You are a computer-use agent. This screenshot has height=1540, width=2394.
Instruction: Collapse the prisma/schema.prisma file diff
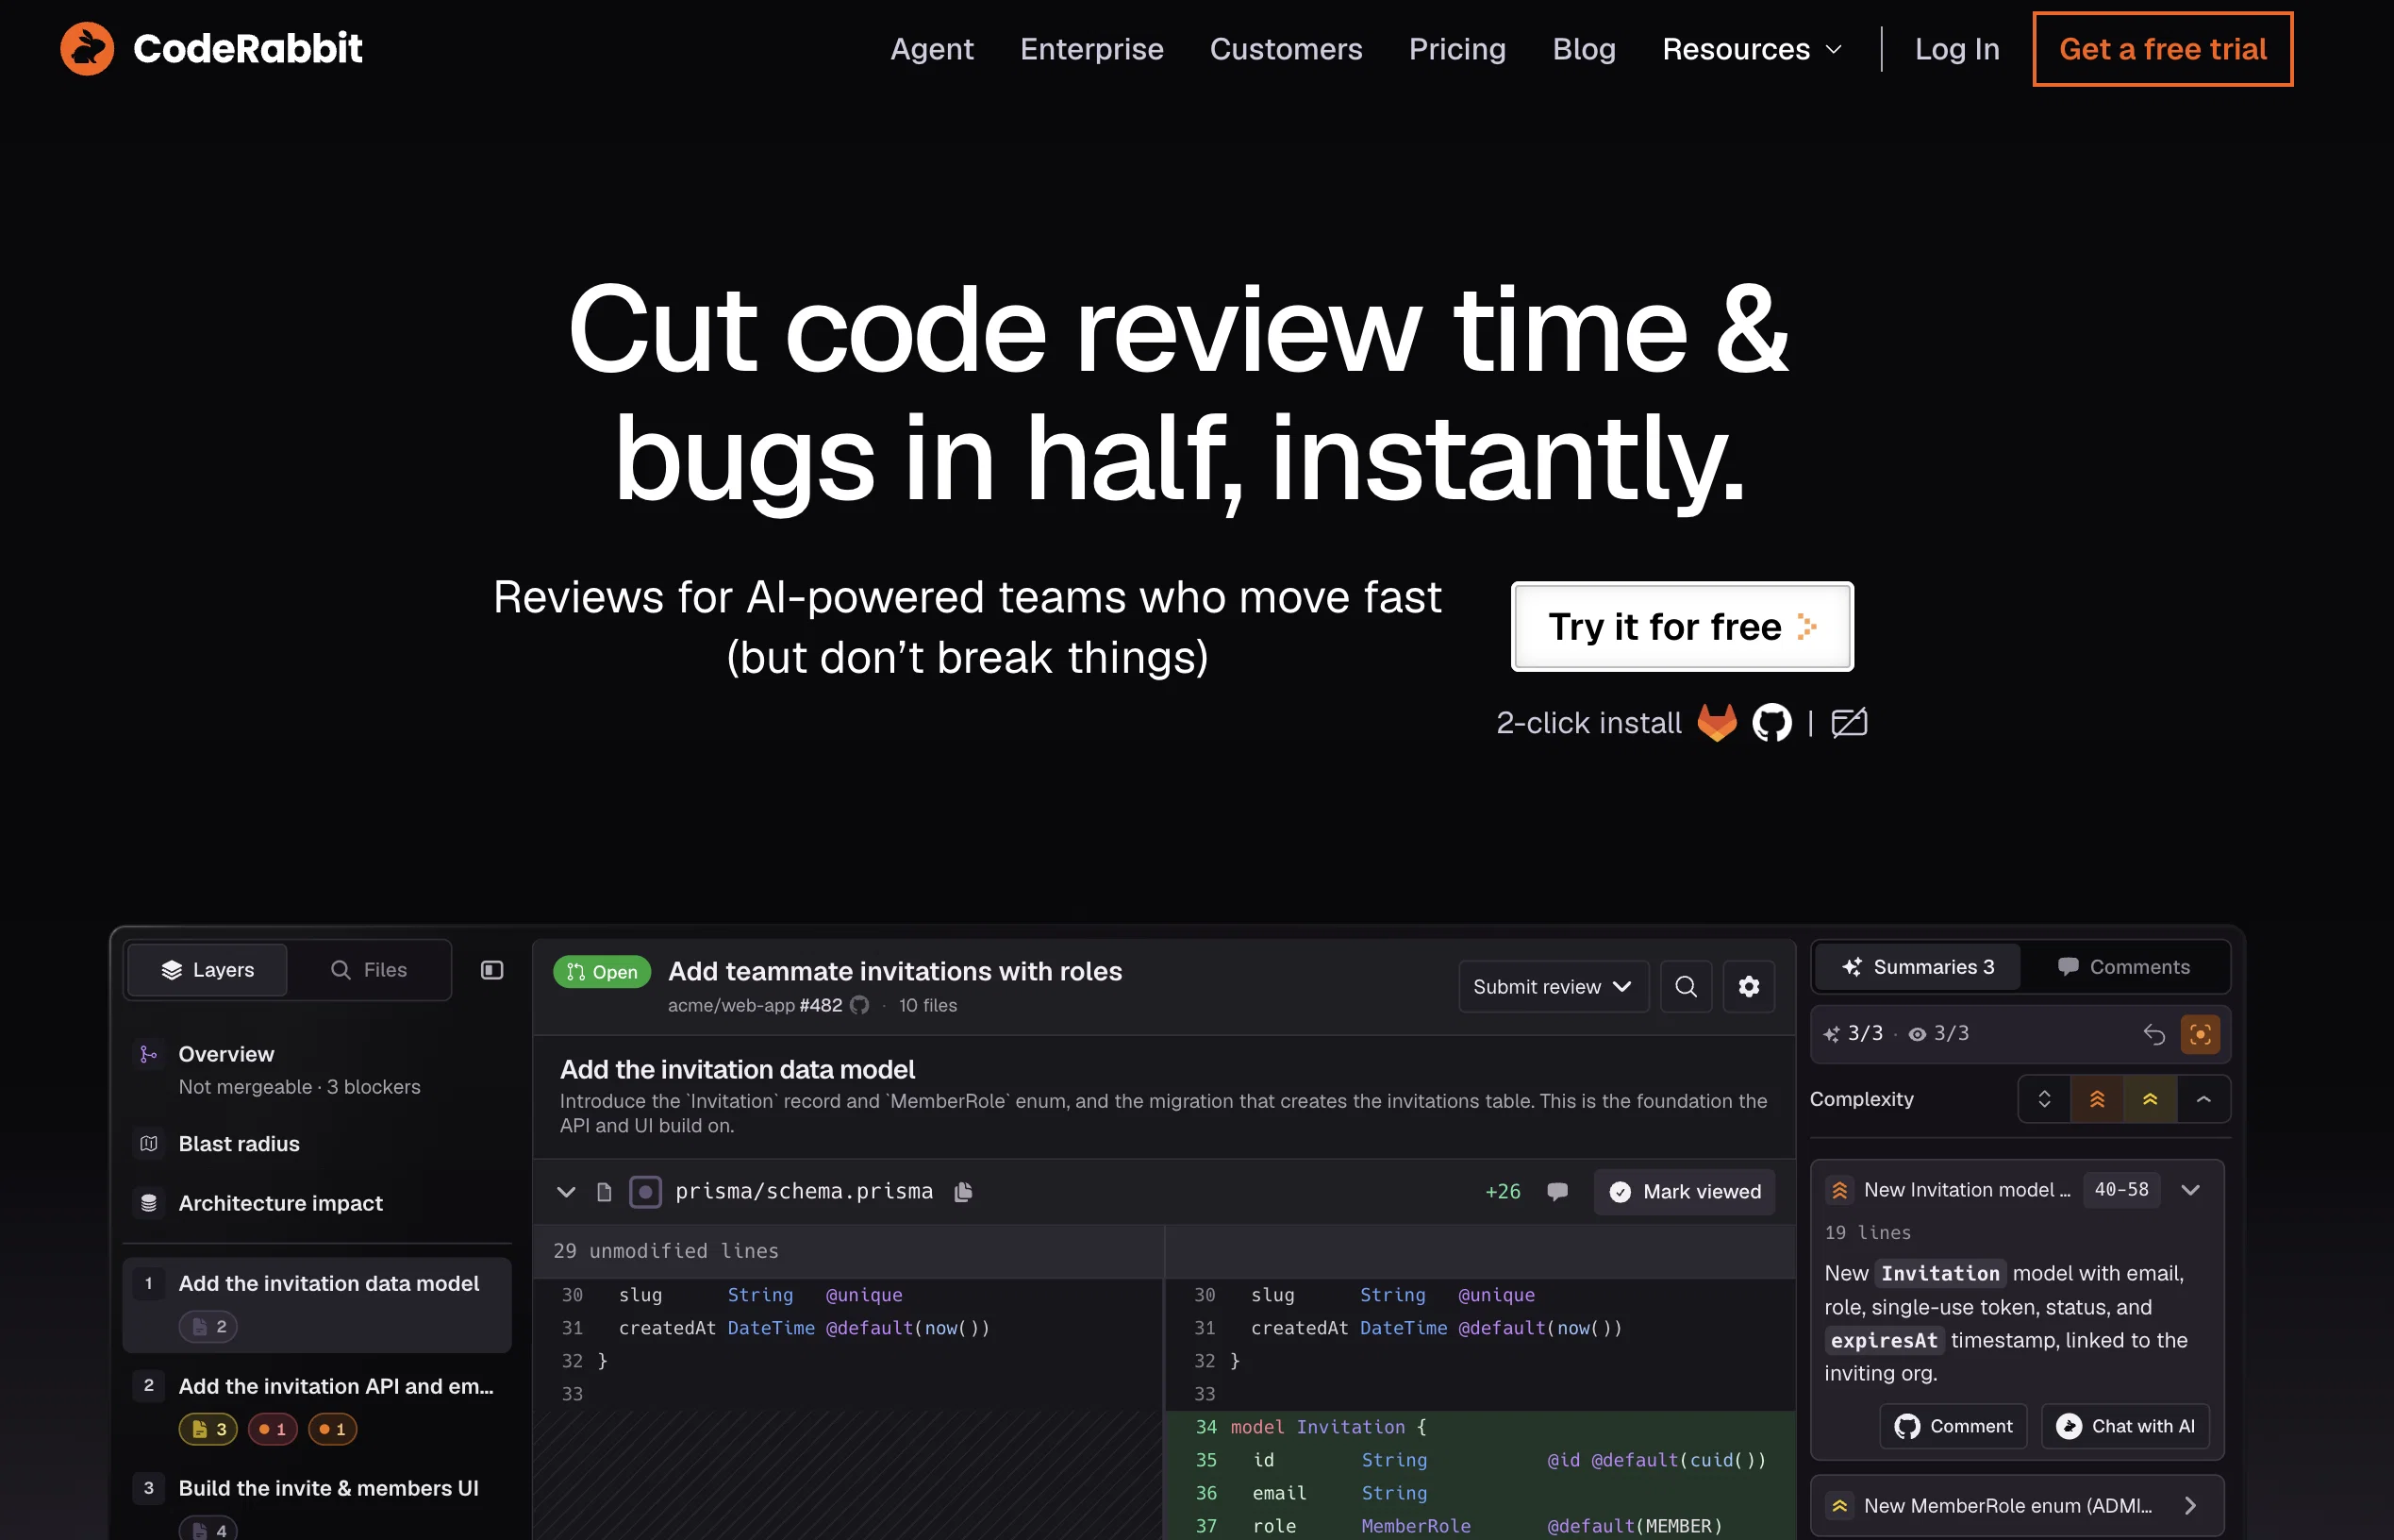coord(566,1191)
